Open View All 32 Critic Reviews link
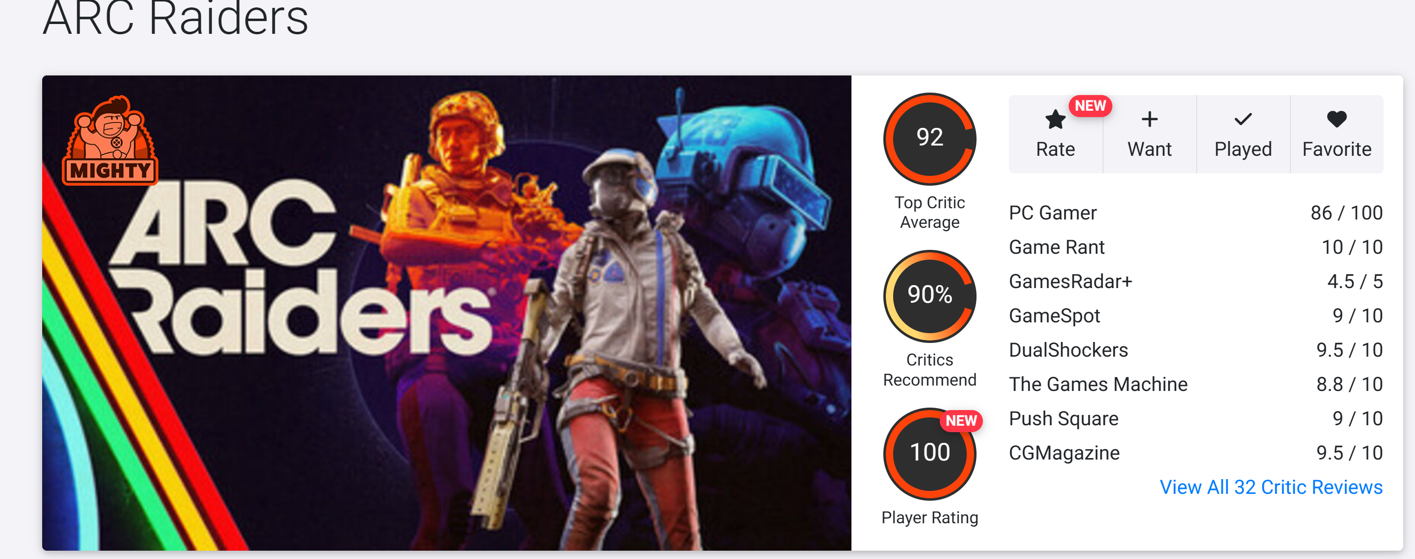 pos(1270,486)
